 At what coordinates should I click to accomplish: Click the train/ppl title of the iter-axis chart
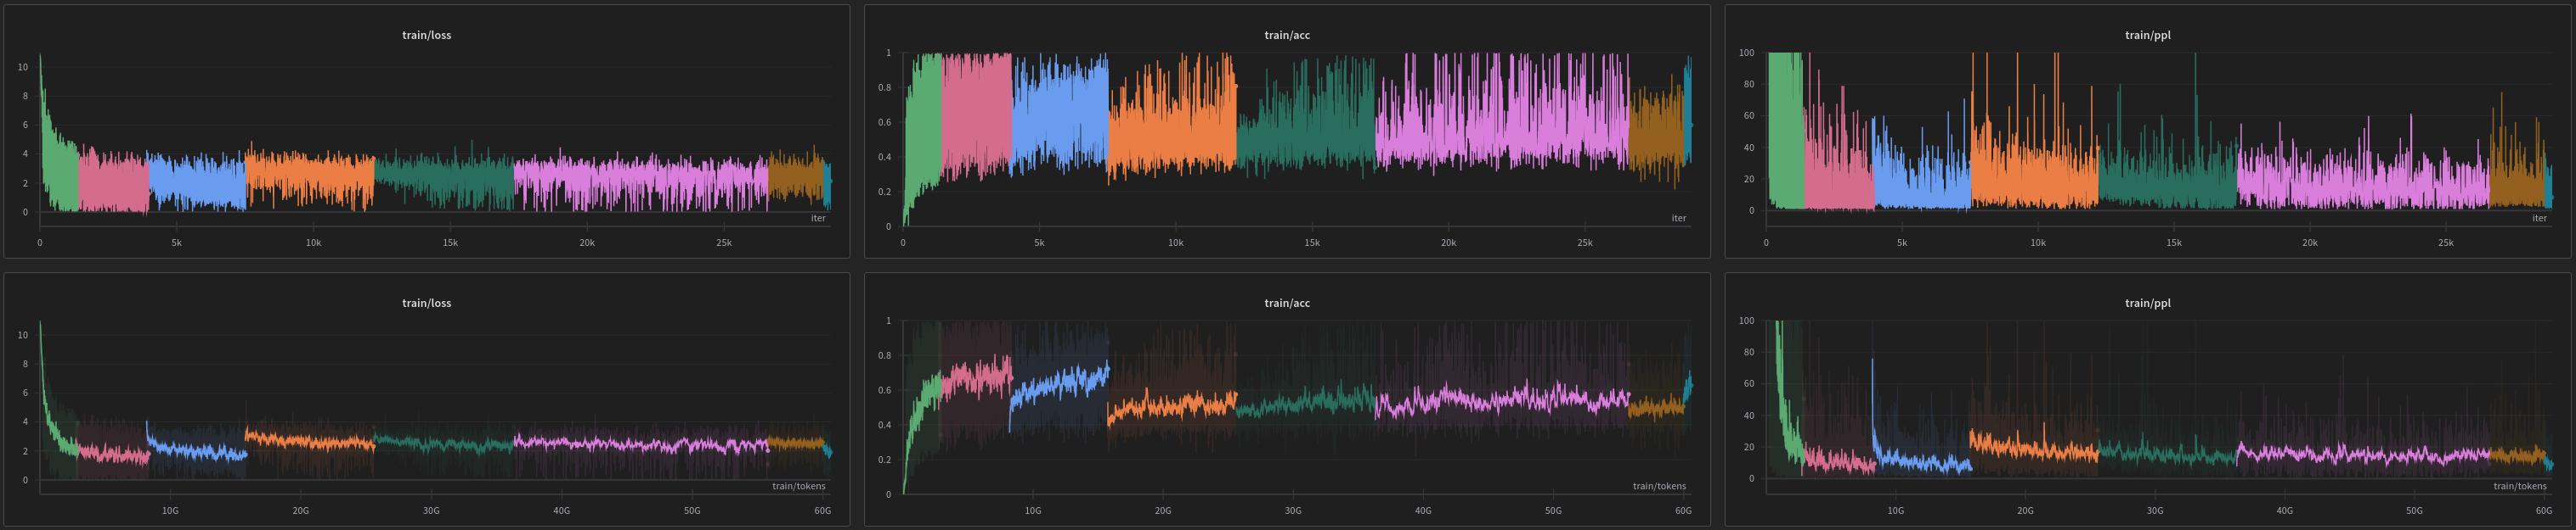(2147, 35)
